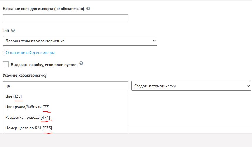
Task: Select suggestion Цвет [35]
Action: coord(65,96)
